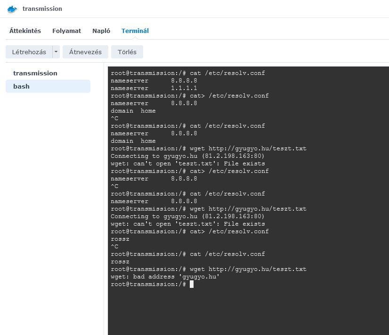Click the Átnevezés button
Viewport: 389px width, 335px height.
pyautogui.click(x=85, y=52)
